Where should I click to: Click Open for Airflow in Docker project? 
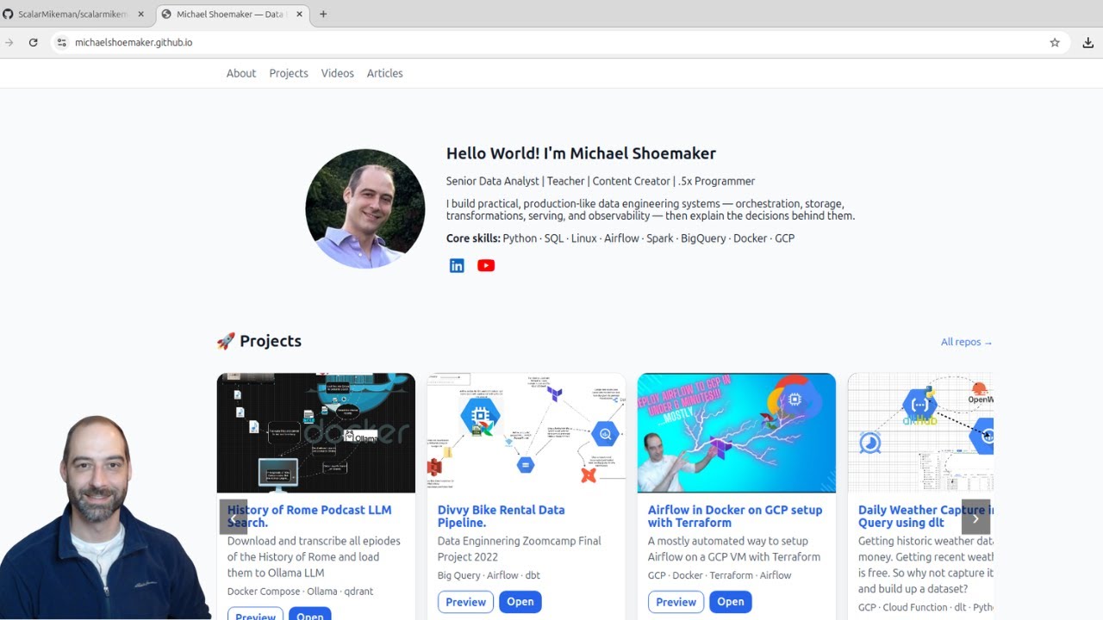pos(731,602)
